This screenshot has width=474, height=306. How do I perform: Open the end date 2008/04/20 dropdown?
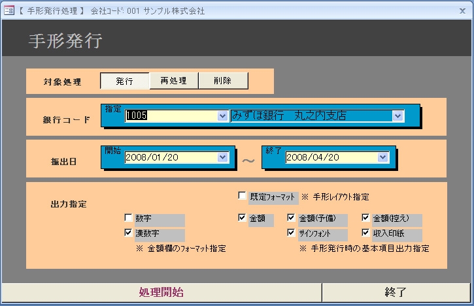[383, 157]
